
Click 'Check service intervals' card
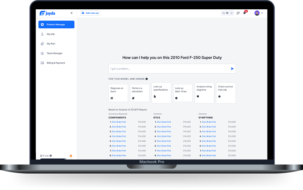point(226,93)
